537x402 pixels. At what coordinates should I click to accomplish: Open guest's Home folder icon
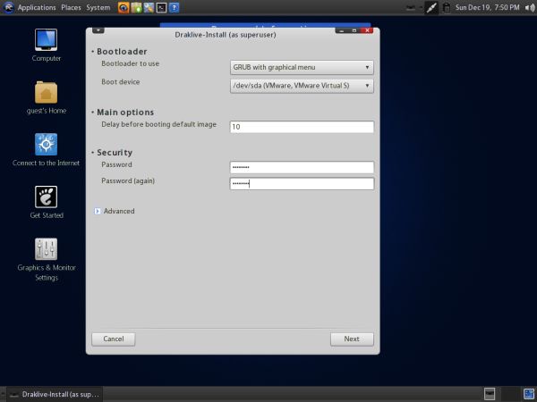click(47, 97)
